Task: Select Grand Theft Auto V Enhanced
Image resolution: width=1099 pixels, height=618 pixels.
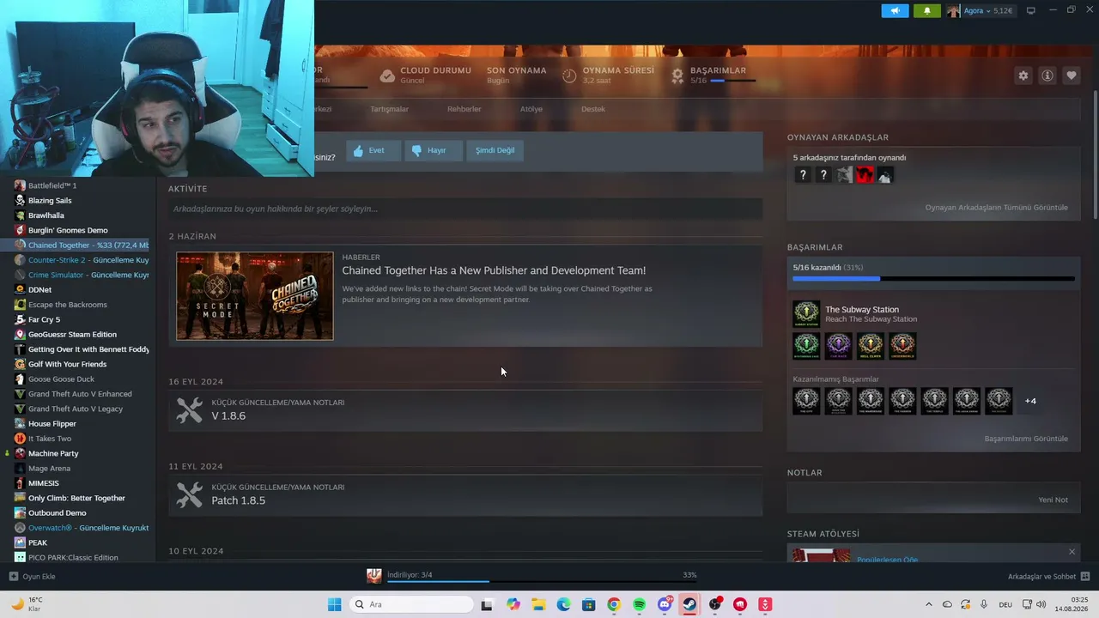Action: [77, 394]
